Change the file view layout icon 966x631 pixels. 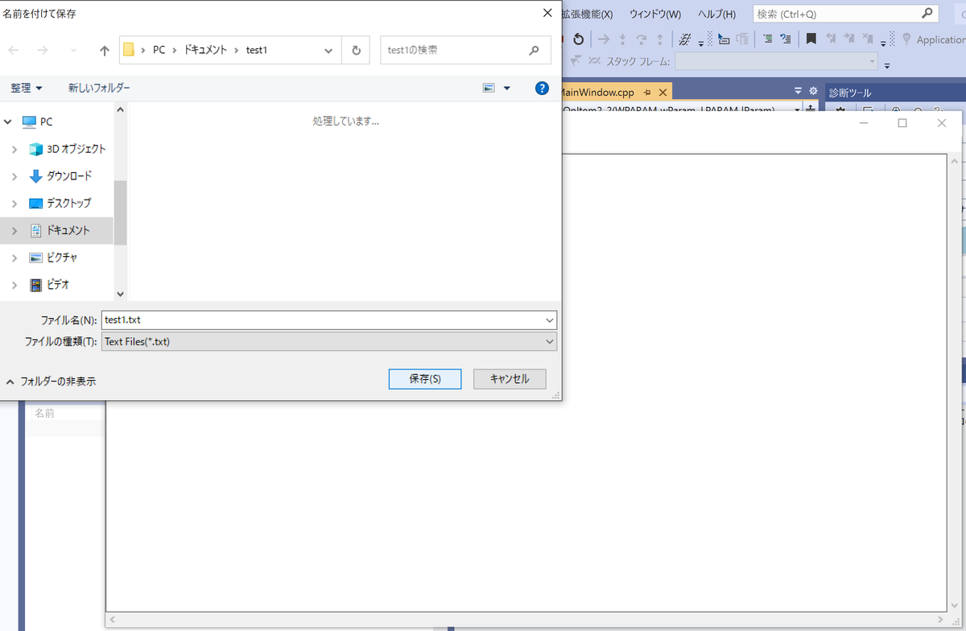coord(489,88)
